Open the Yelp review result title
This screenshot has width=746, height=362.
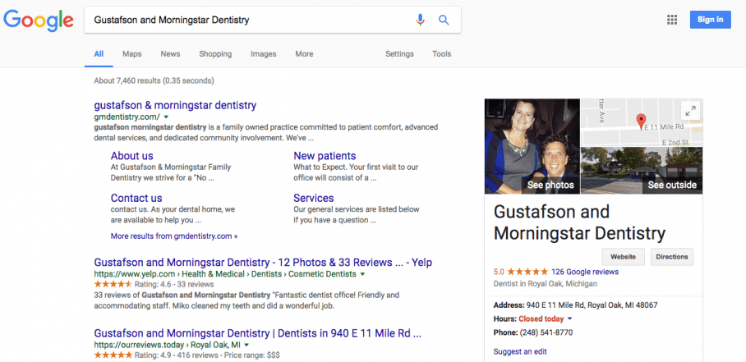[x=263, y=263]
